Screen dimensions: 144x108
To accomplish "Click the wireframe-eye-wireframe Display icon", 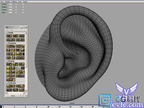I will point(11,76).
